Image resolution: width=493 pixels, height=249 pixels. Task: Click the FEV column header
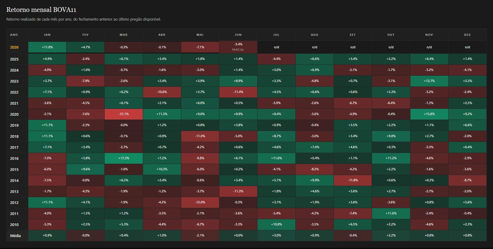tap(85, 35)
